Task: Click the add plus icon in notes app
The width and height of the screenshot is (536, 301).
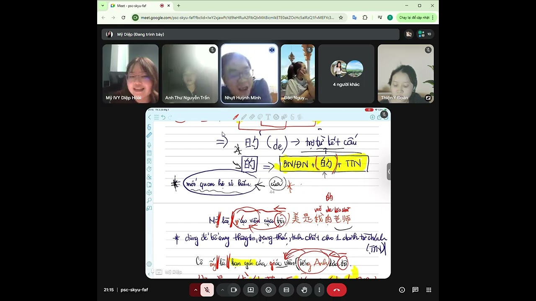Action: tap(372, 117)
